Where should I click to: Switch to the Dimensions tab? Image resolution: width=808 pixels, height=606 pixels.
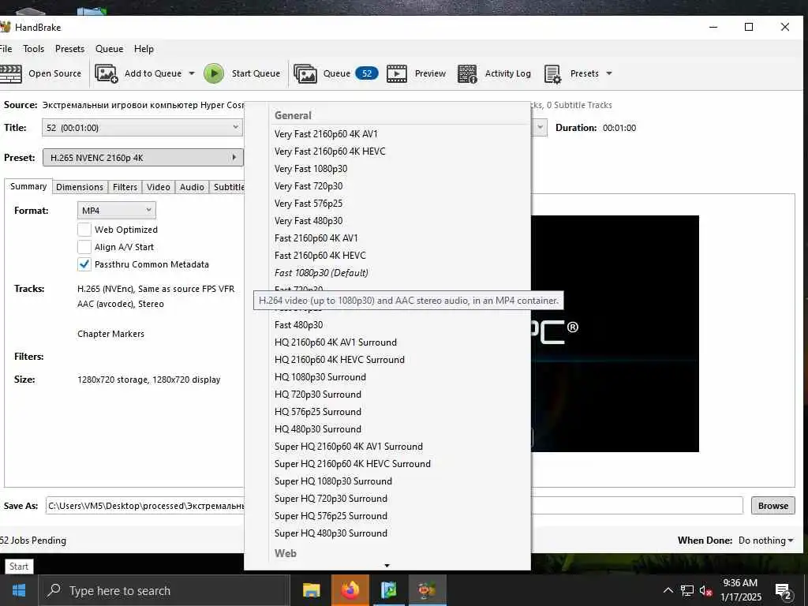click(x=80, y=187)
